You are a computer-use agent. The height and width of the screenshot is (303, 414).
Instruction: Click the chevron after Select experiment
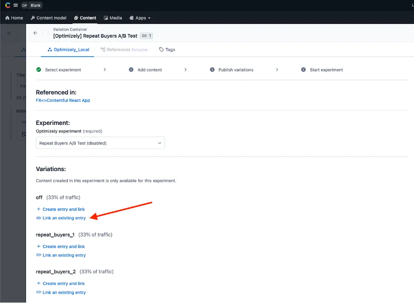[105, 70]
